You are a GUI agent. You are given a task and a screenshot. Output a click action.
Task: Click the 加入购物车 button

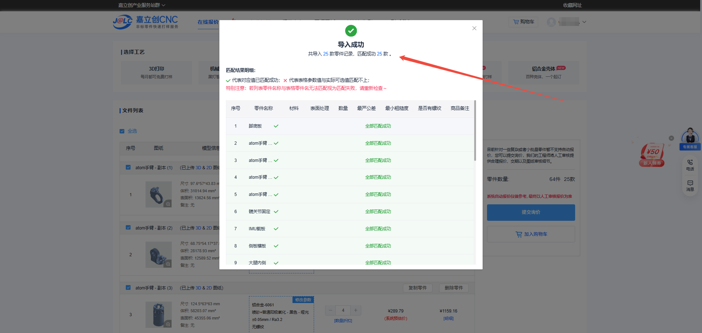click(531, 234)
